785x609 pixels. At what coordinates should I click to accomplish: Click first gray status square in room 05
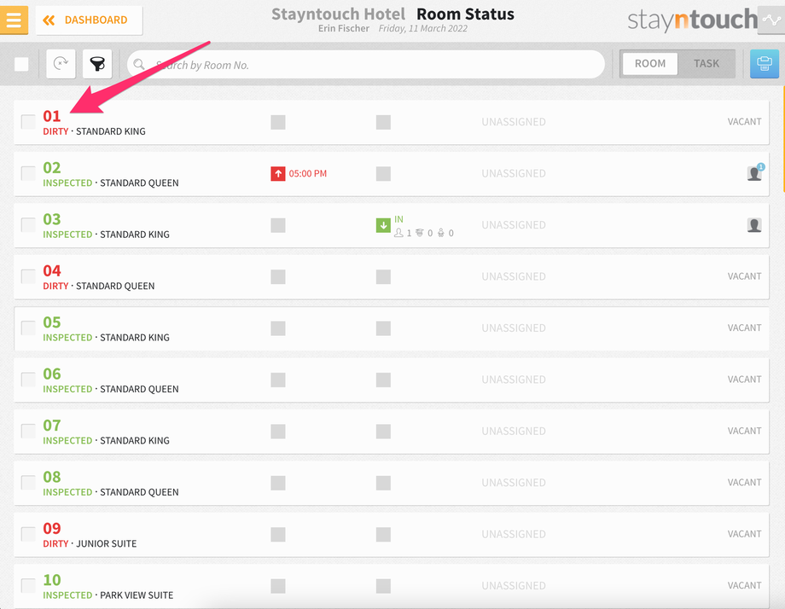pos(278,328)
